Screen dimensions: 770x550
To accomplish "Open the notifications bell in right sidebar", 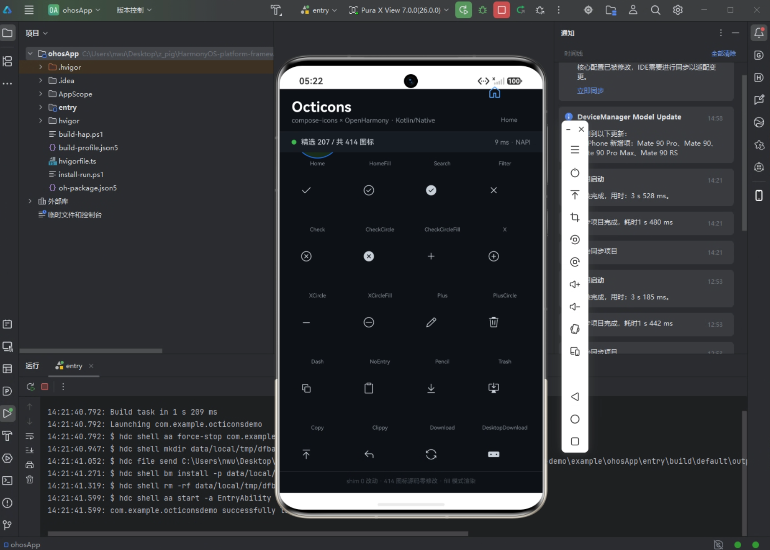I will click(x=759, y=32).
